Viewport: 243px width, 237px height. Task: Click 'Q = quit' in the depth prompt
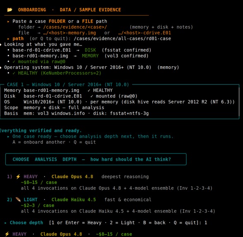(185, 223)
